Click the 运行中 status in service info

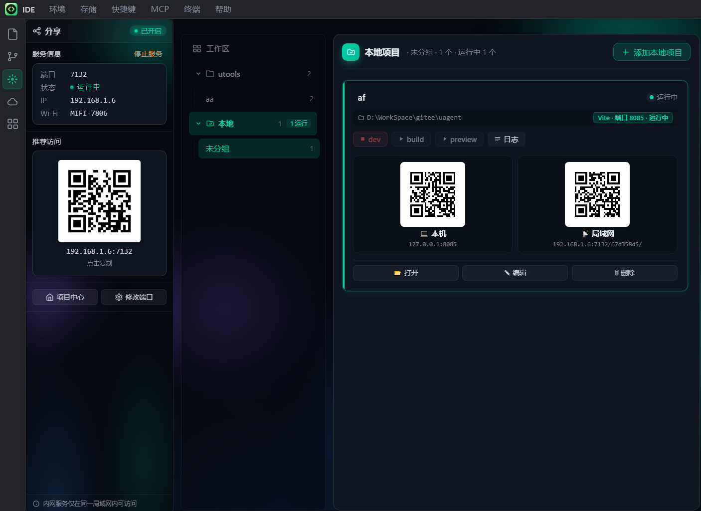[x=85, y=87]
